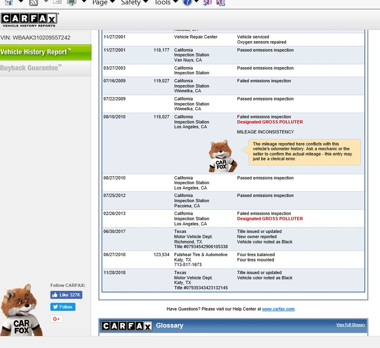380x348 pixels.
Task: Click the 07/25/2012 date cell
Action: pos(115,196)
